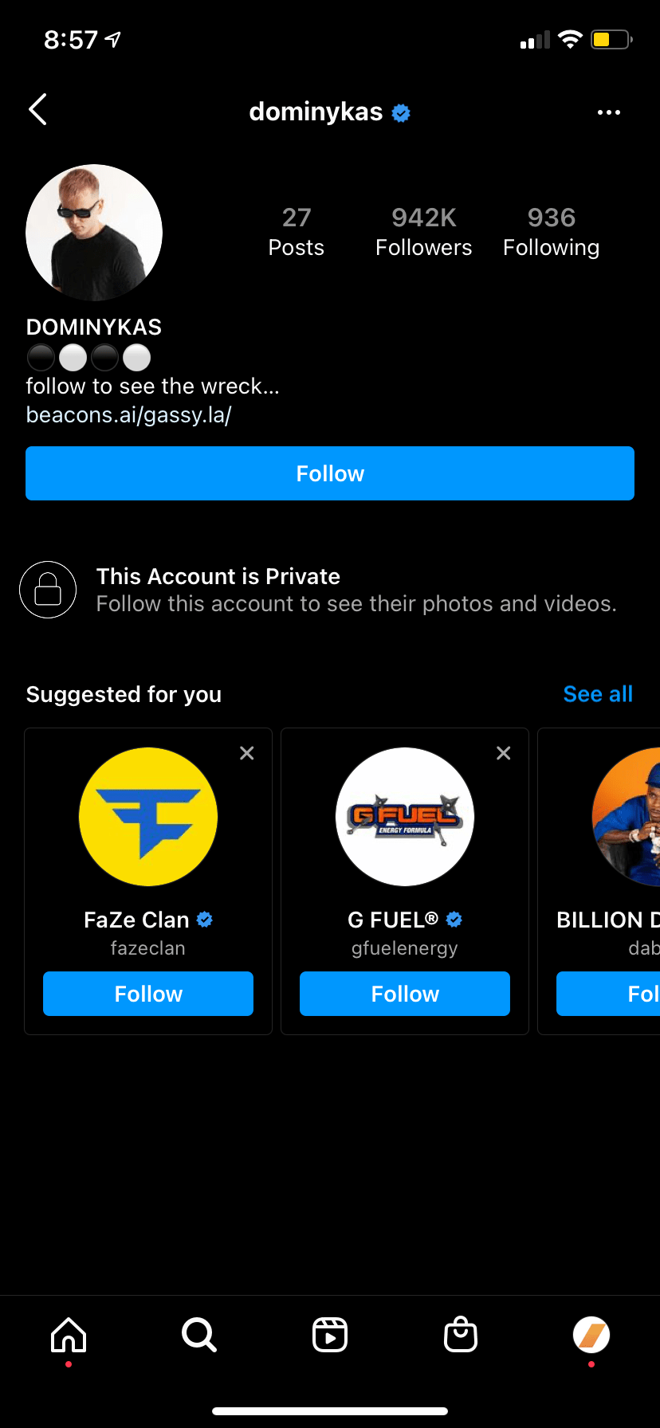Go to the Home feed tab

pos(69,1335)
